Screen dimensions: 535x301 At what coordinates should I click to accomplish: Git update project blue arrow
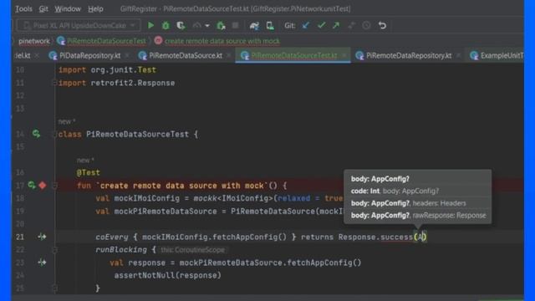[305, 25]
